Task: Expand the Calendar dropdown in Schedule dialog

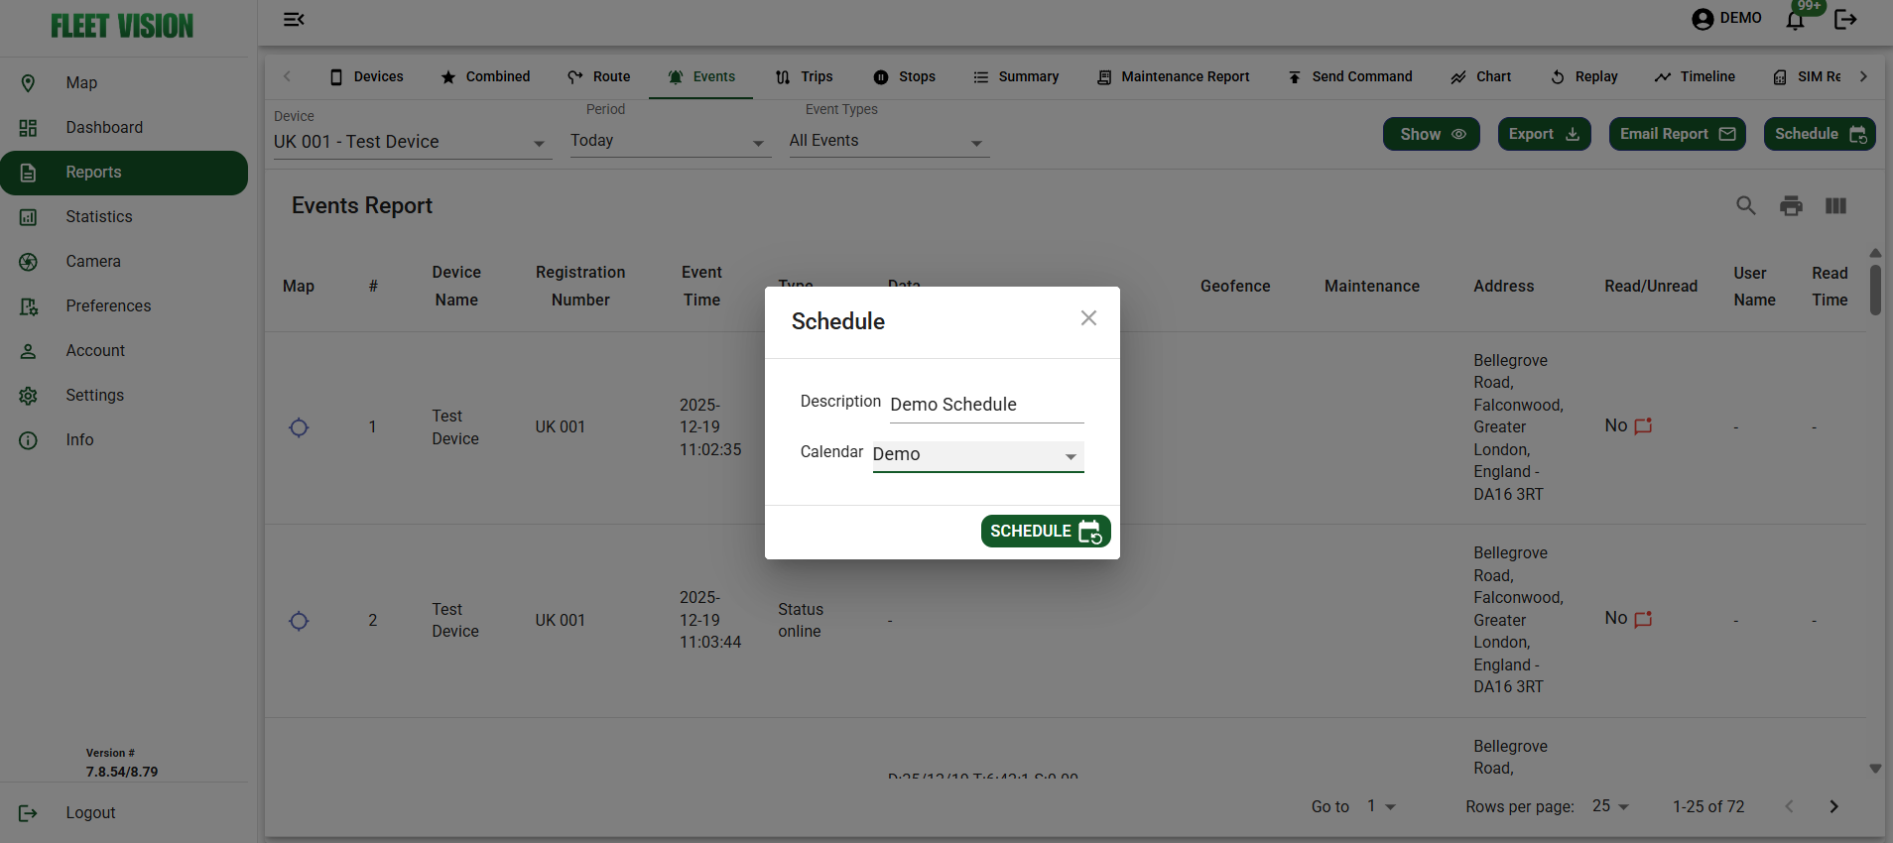Action: coord(978,455)
